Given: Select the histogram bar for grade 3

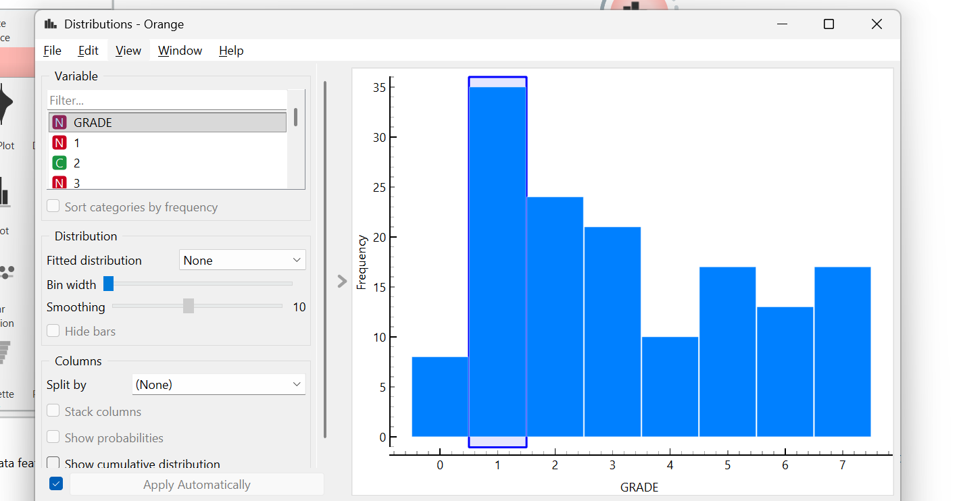Looking at the screenshot, I should [x=612, y=332].
